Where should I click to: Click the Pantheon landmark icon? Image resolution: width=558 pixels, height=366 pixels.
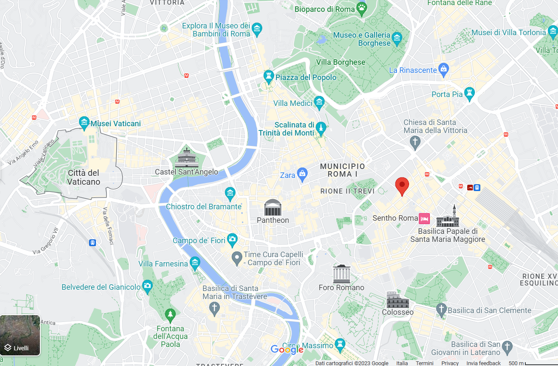tap(273, 208)
